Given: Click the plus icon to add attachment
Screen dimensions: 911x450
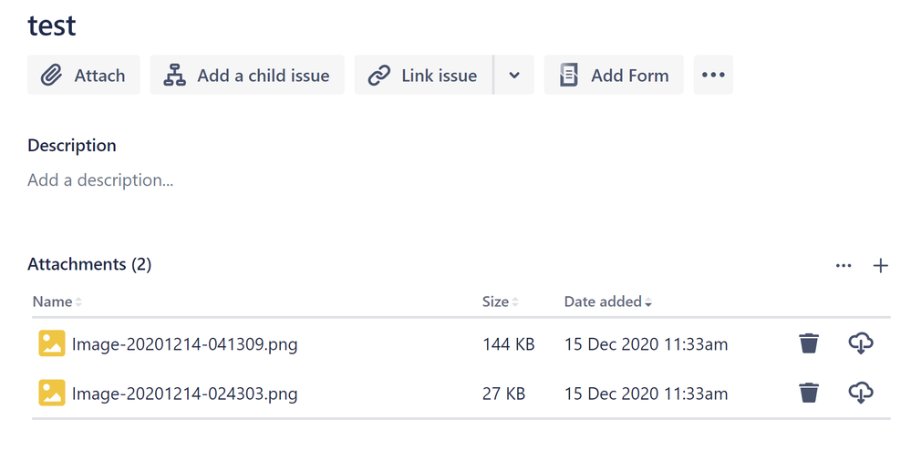Looking at the screenshot, I should (x=881, y=266).
